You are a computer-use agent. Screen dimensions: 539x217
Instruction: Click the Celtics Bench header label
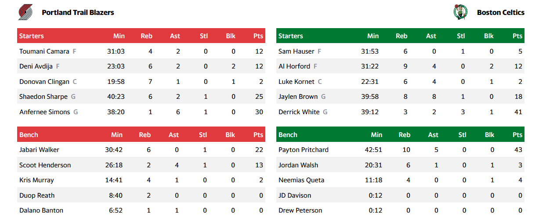point(288,135)
